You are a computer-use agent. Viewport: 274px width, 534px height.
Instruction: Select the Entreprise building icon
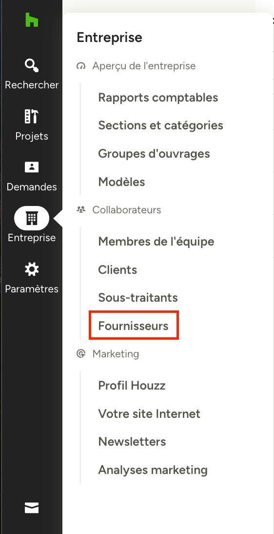(x=32, y=218)
